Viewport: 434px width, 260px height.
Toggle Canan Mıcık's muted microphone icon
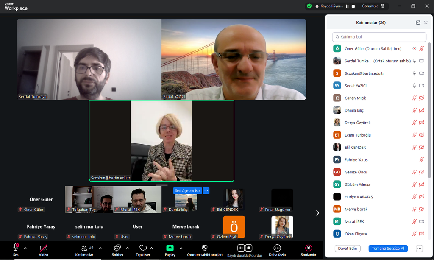pos(414,98)
